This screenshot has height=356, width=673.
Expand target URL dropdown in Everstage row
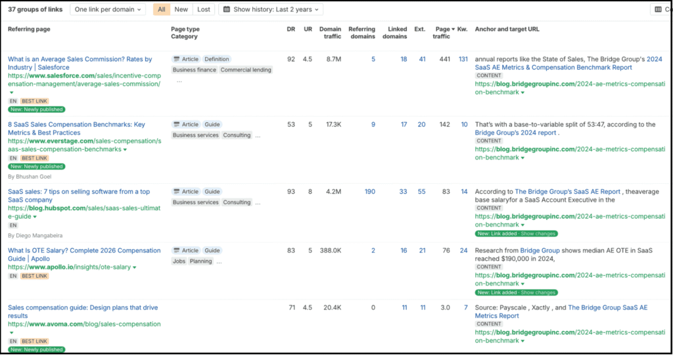coord(522,158)
